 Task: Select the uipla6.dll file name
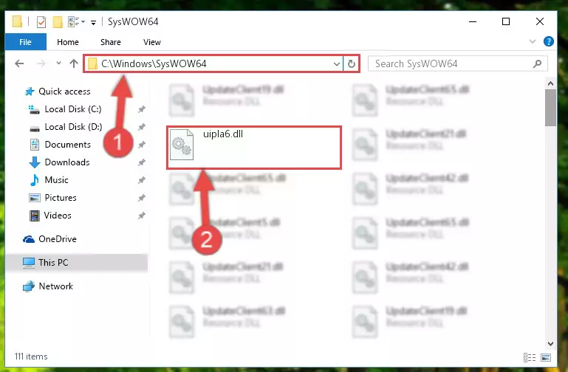pyautogui.click(x=223, y=134)
